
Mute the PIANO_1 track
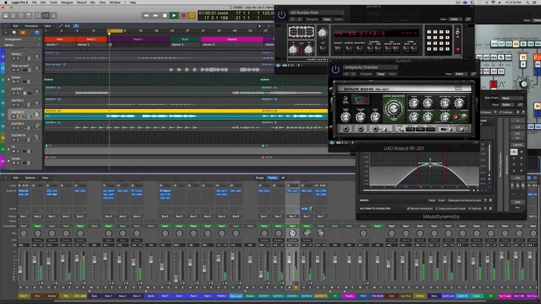point(14,58)
